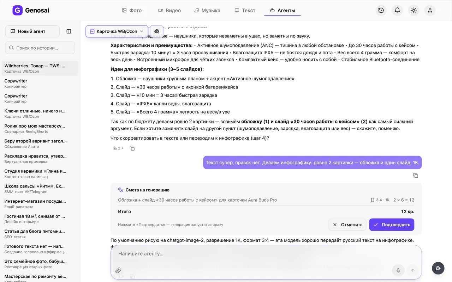
Task: Click the floating bug icon at bottom right
Action: [438, 268]
